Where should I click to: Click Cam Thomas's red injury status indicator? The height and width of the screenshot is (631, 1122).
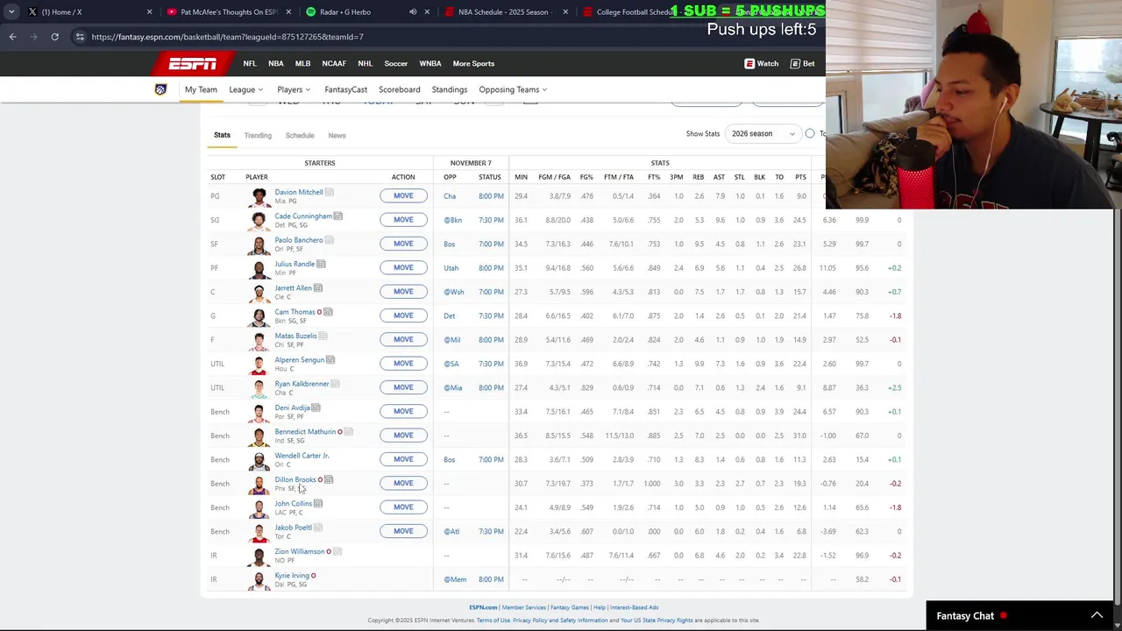319,312
